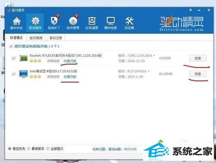The height and width of the screenshot is (163, 216).
Task: Expand version dropdown 7.091.1119.2014
Action: tap(154, 55)
